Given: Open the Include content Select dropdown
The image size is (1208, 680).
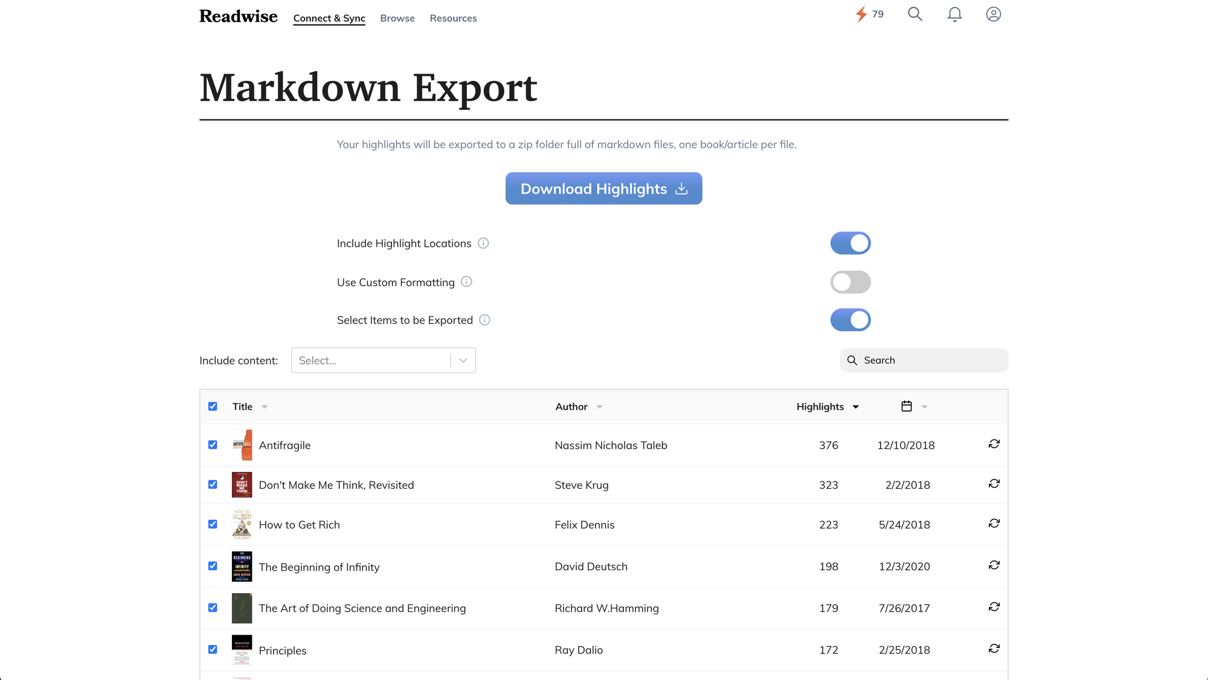Looking at the screenshot, I should [x=383, y=360].
